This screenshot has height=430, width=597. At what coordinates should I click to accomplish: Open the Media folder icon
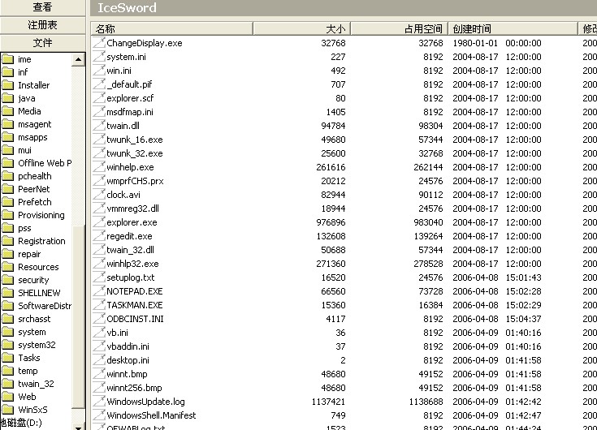7,111
